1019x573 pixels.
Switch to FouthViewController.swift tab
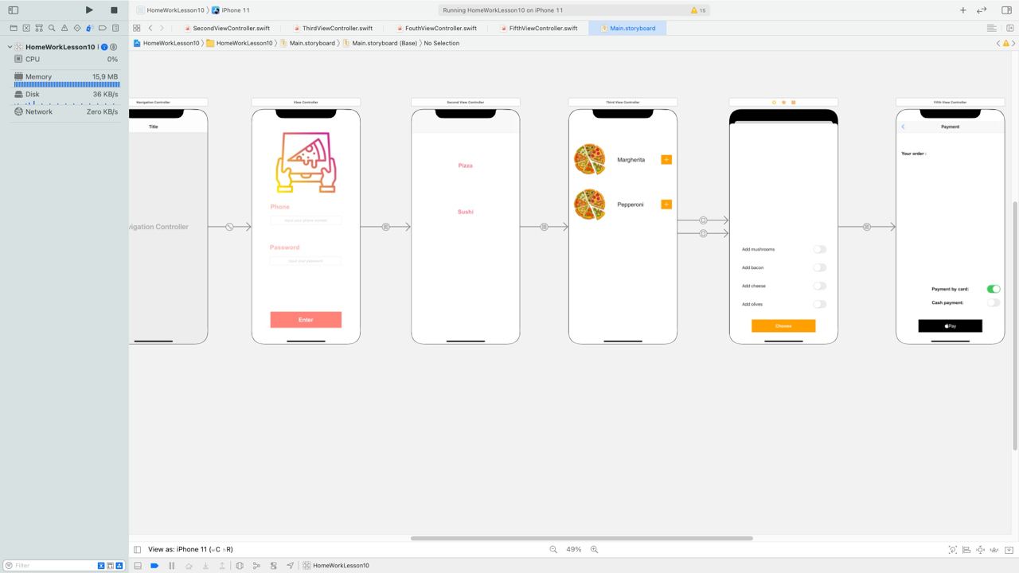pyautogui.click(x=435, y=28)
